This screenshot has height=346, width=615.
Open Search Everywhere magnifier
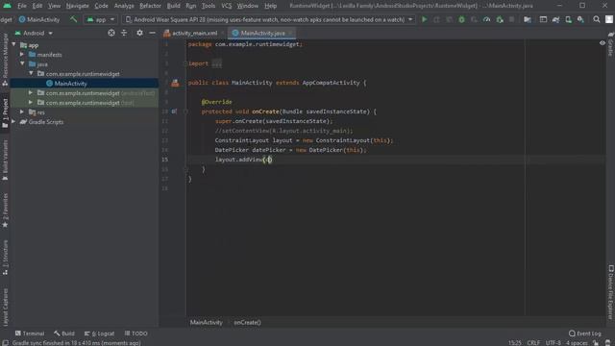pos(597,19)
